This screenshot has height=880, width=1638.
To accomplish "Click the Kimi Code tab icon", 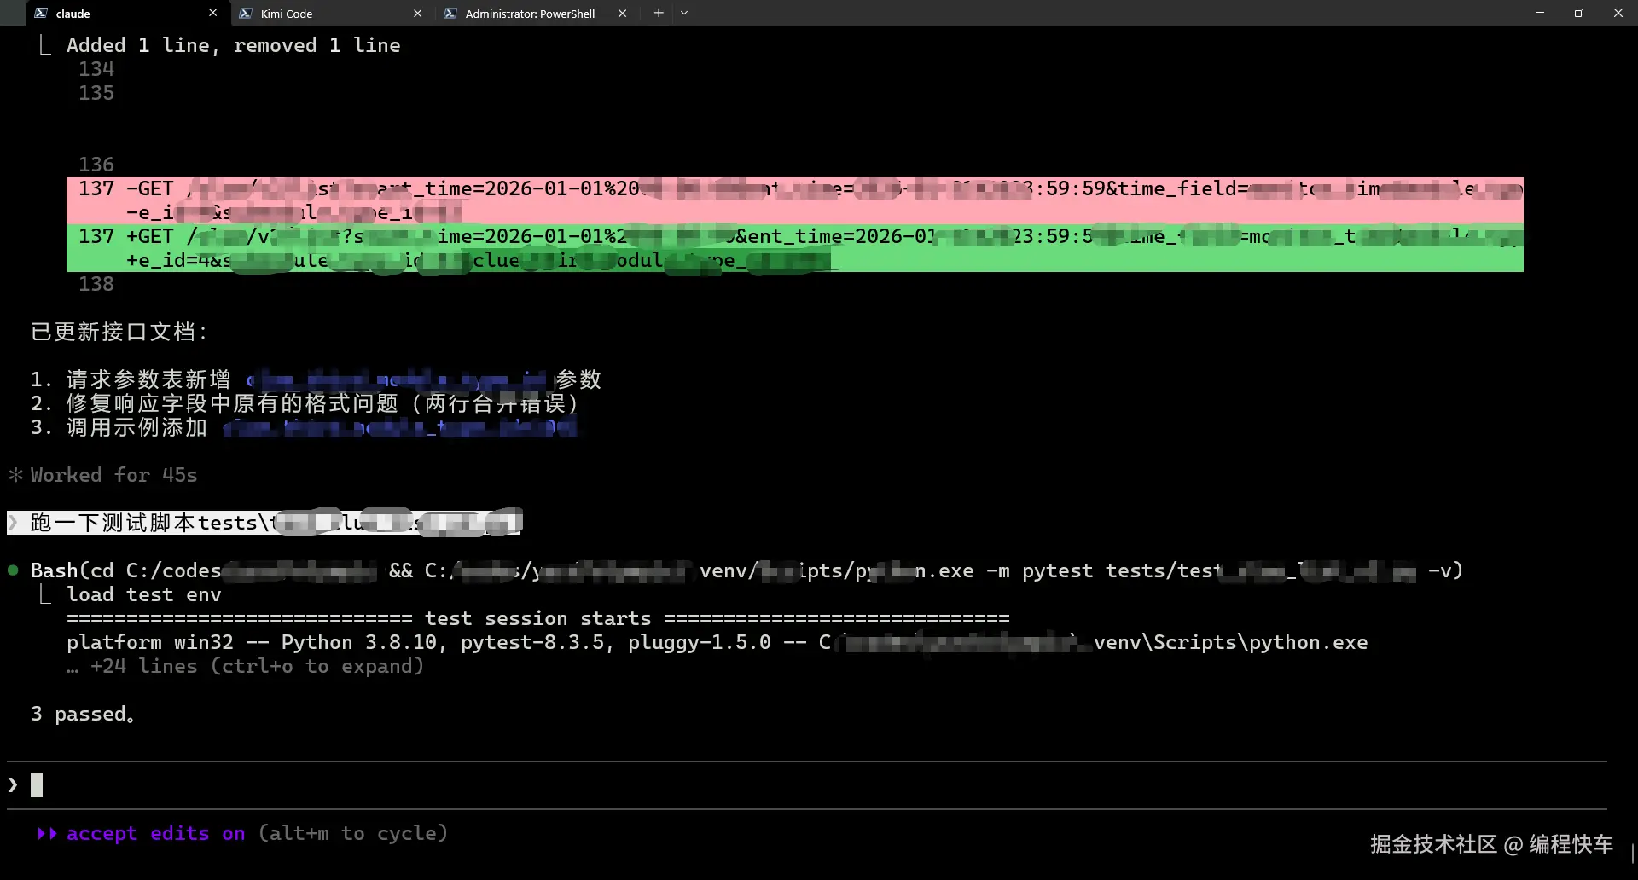I will point(246,14).
